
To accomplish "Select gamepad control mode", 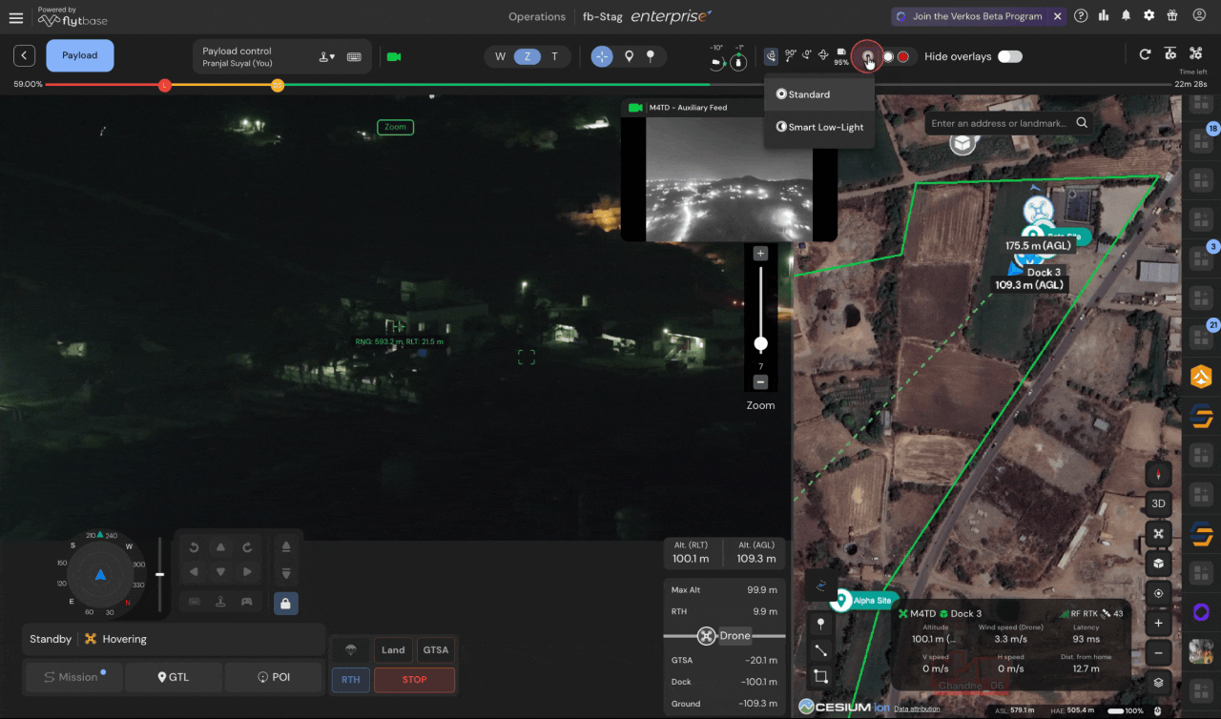I will point(247,602).
